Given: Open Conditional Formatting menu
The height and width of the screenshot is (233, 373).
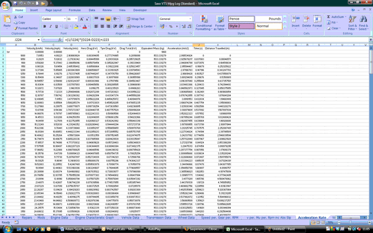Looking at the screenshot, I should click(x=204, y=23).
